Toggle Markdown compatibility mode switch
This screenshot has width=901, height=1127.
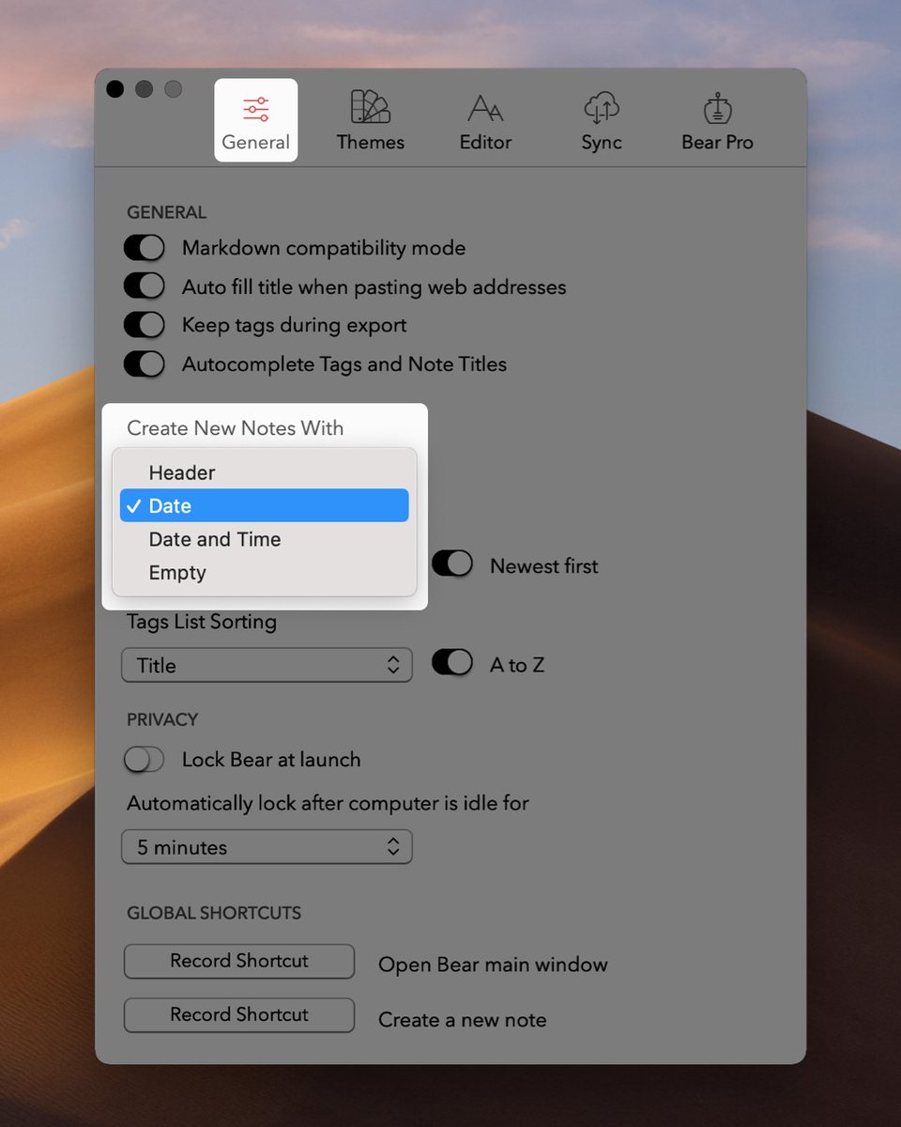click(145, 248)
